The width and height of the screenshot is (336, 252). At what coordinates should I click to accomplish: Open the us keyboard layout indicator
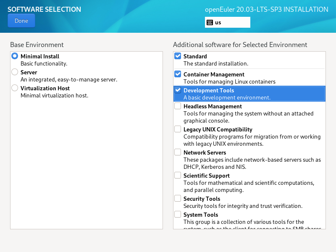click(227, 22)
